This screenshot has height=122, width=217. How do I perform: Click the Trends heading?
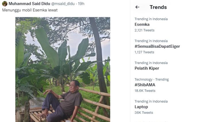point(158,7)
